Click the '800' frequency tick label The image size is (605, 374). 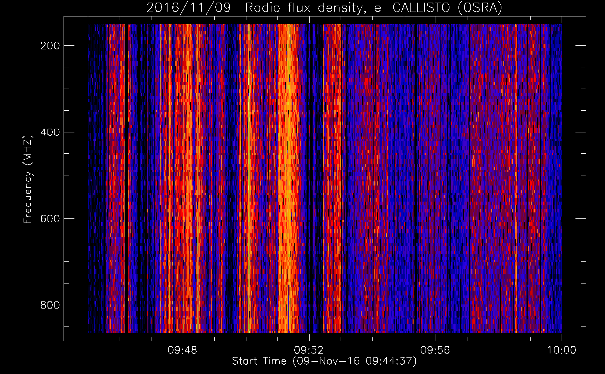click(x=50, y=305)
